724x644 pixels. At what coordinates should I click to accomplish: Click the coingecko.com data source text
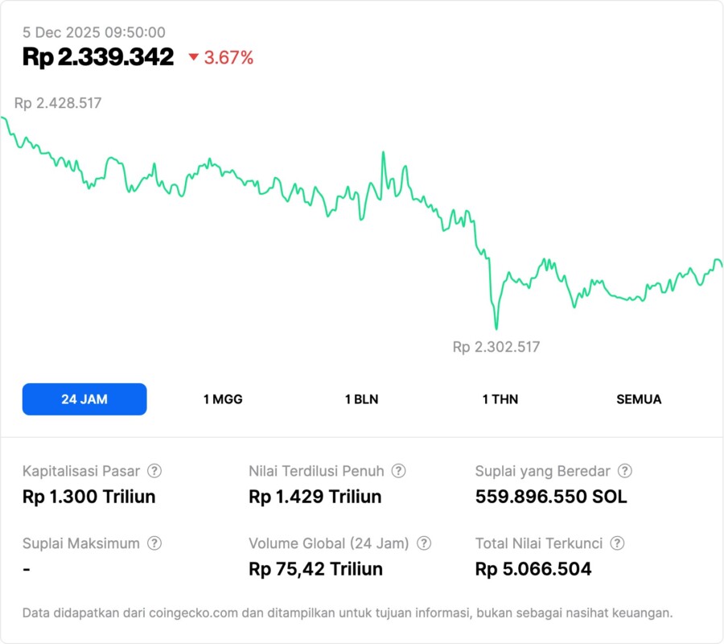point(191,613)
